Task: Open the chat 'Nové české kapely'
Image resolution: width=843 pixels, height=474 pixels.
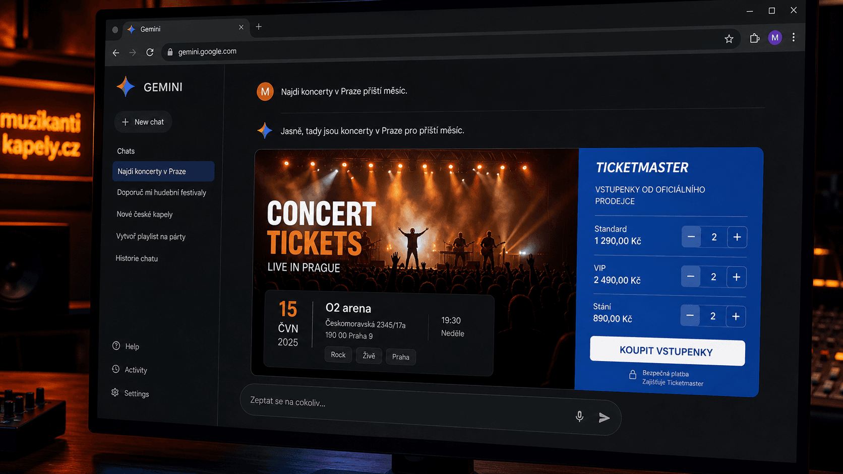Action: (x=145, y=214)
